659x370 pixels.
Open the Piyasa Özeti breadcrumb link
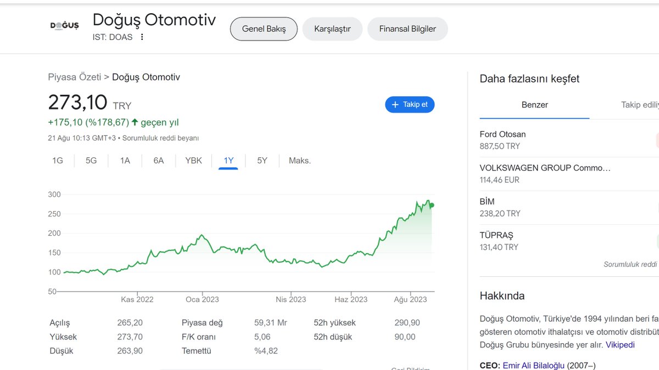pos(75,77)
